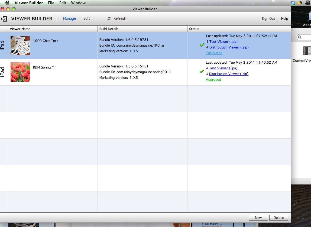Image resolution: width=311 pixels, height=227 pixels.
Task: Click green checkmark in 1000 Char Text row
Action: 202,45
